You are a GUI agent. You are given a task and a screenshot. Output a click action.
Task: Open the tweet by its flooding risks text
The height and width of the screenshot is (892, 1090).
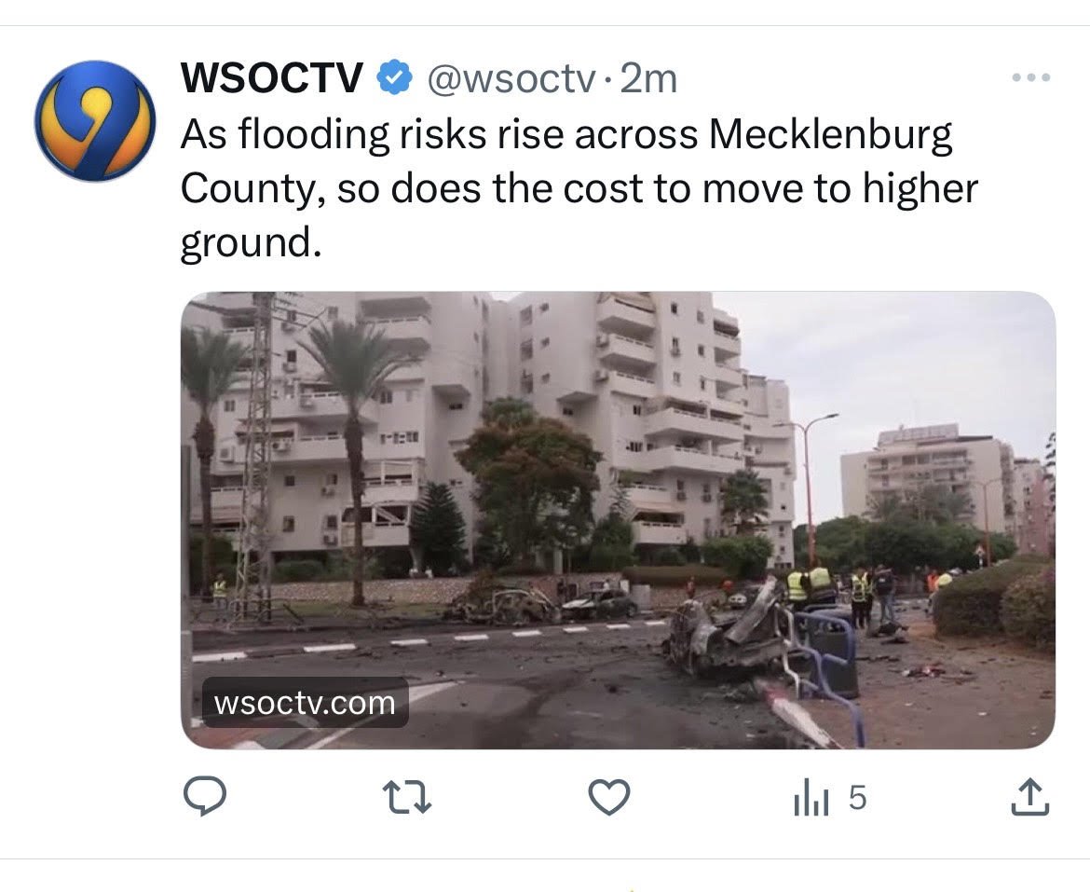(579, 187)
